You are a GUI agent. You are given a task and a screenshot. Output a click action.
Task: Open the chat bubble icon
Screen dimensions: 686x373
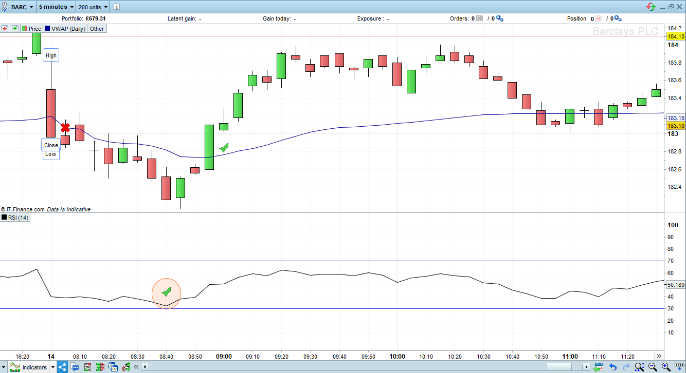coord(75,366)
